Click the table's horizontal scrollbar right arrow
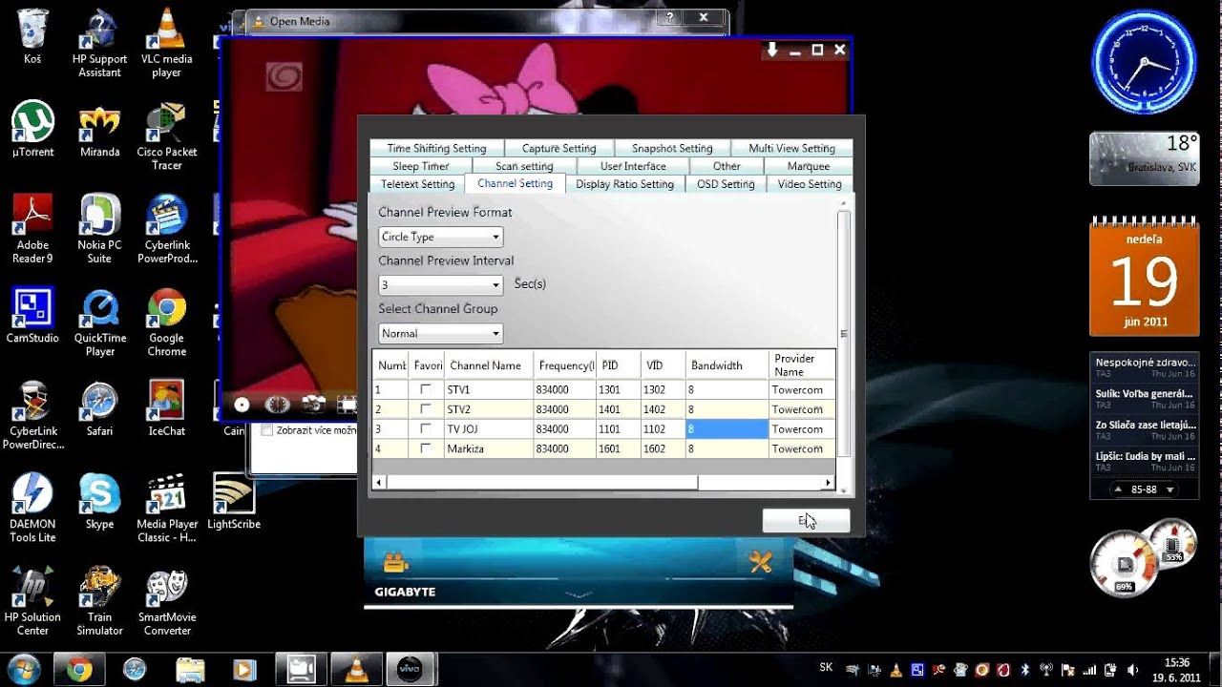The image size is (1222, 687). point(829,483)
